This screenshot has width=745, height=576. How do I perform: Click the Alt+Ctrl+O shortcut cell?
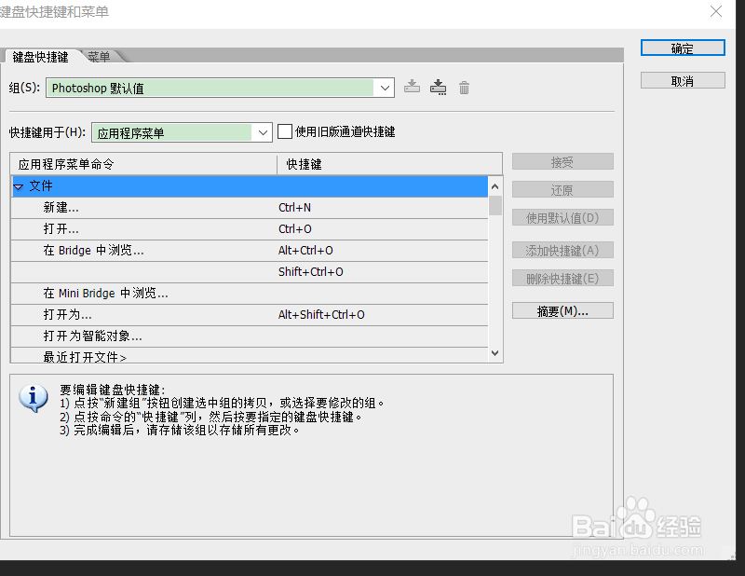tap(305, 251)
